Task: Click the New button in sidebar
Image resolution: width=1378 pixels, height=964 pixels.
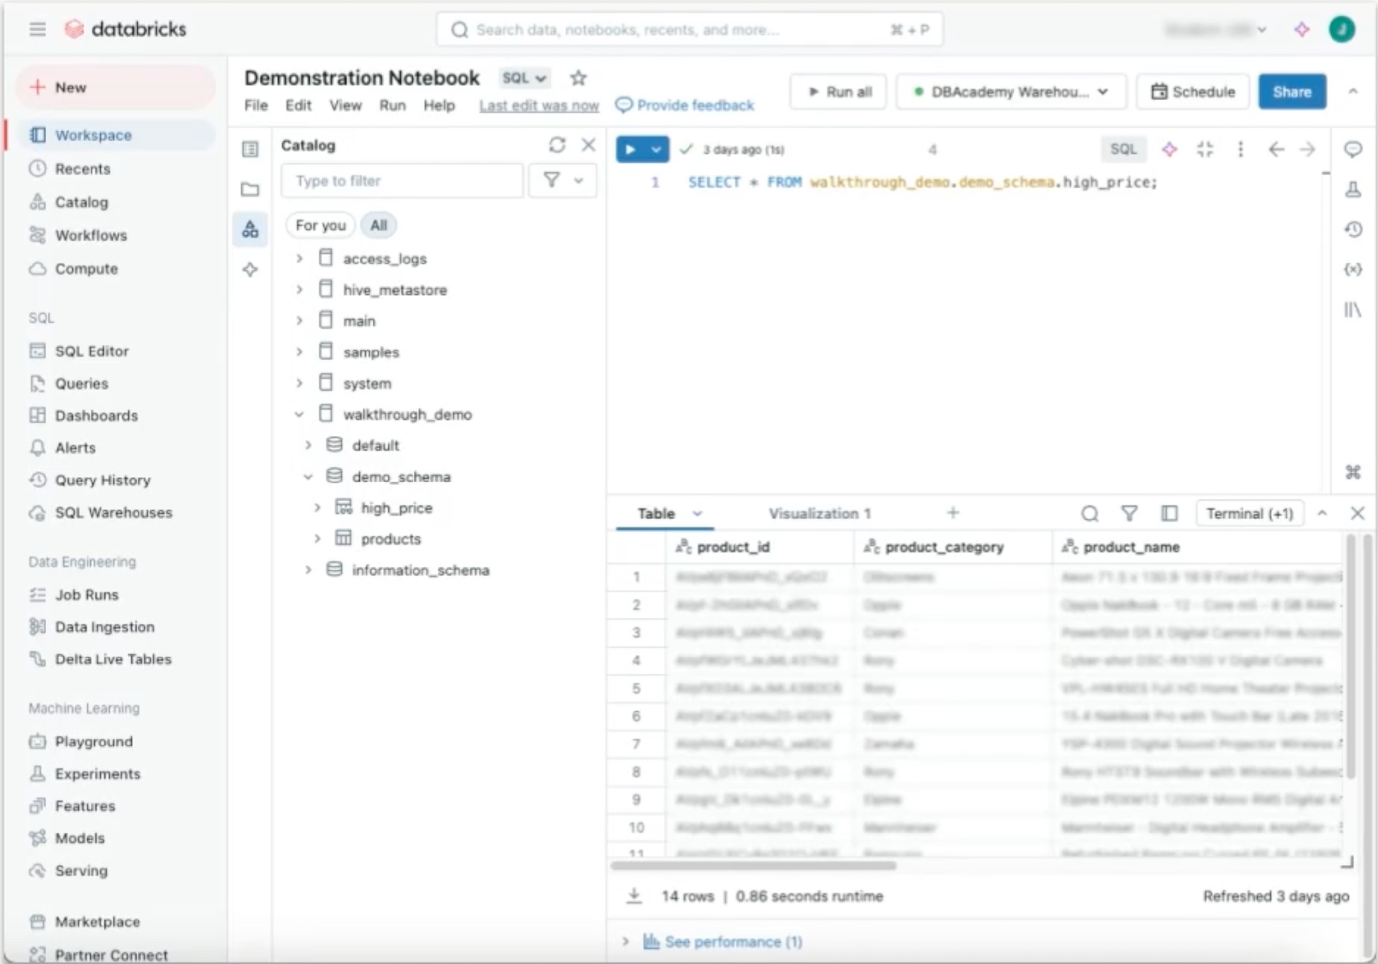Action: (115, 88)
